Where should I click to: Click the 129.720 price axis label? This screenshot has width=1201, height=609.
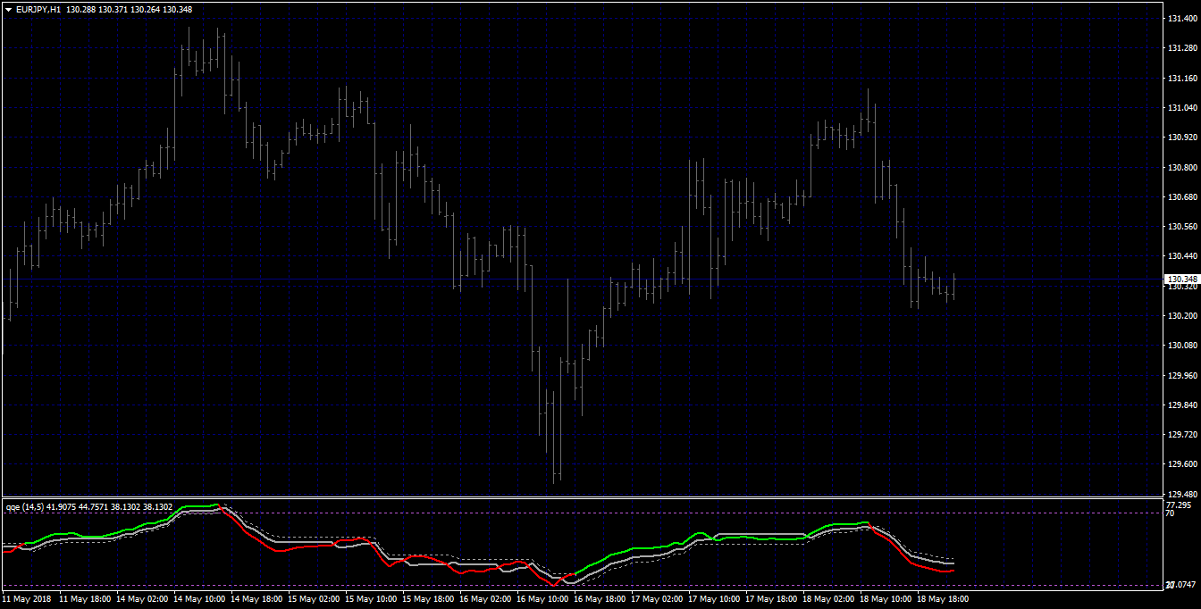tap(1181, 434)
